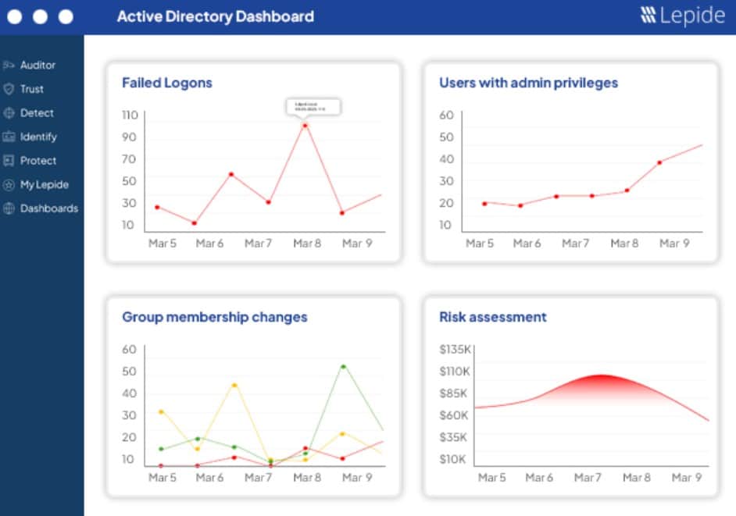Click Active Directory Dashboard header title

pyautogui.click(x=216, y=16)
